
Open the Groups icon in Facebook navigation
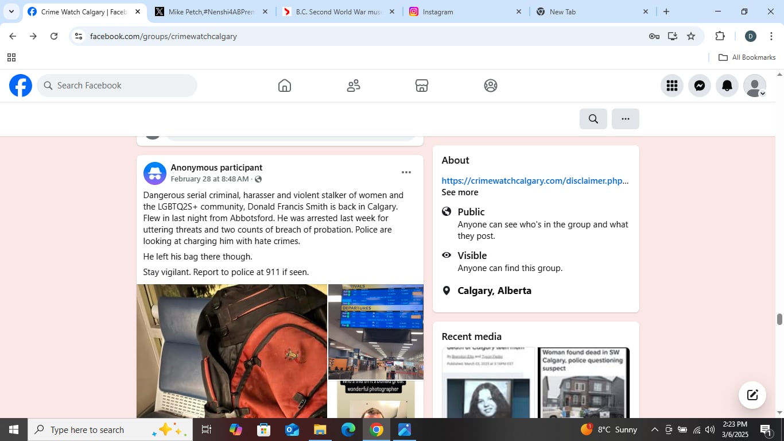click(x=491, y=86)
